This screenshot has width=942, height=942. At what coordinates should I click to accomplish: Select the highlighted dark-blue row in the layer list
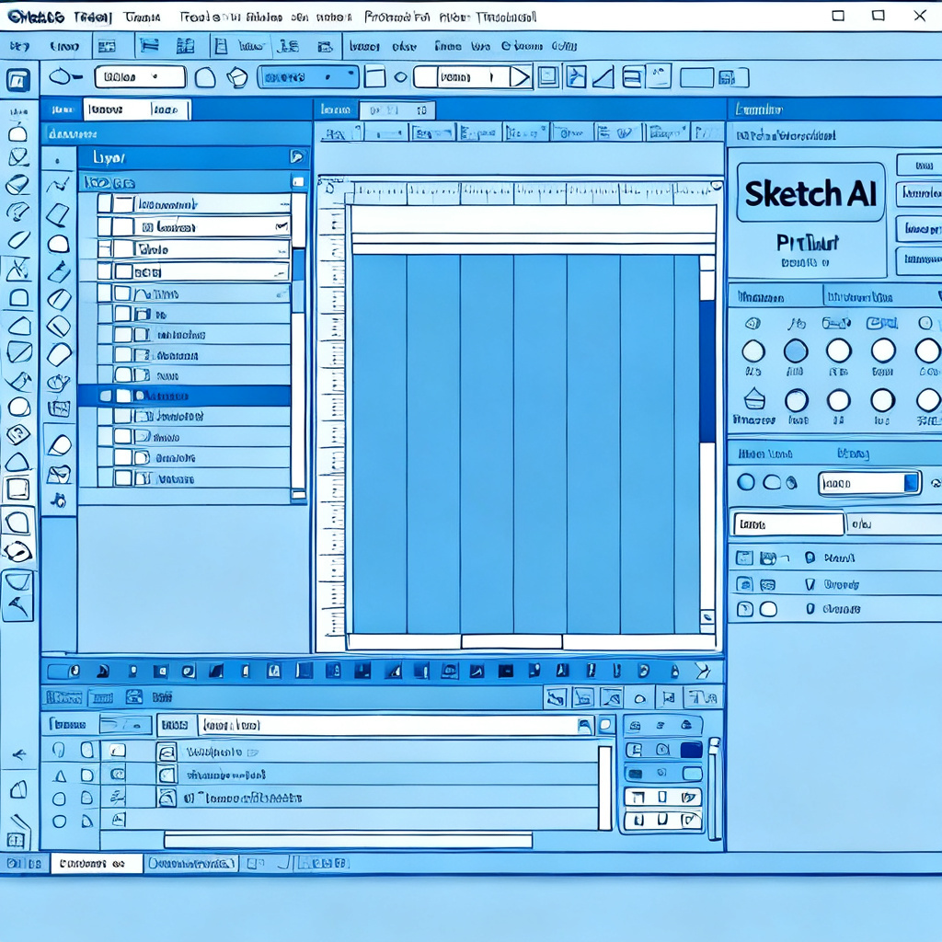tap(184, 396)
